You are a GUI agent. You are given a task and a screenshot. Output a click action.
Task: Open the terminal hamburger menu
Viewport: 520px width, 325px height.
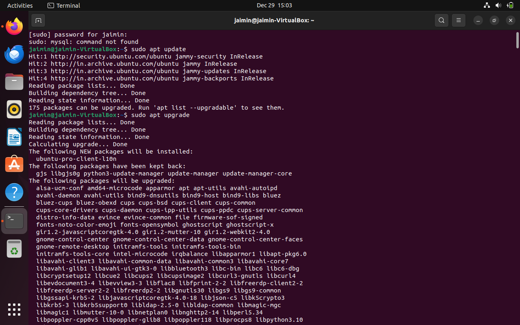point(458,20)
